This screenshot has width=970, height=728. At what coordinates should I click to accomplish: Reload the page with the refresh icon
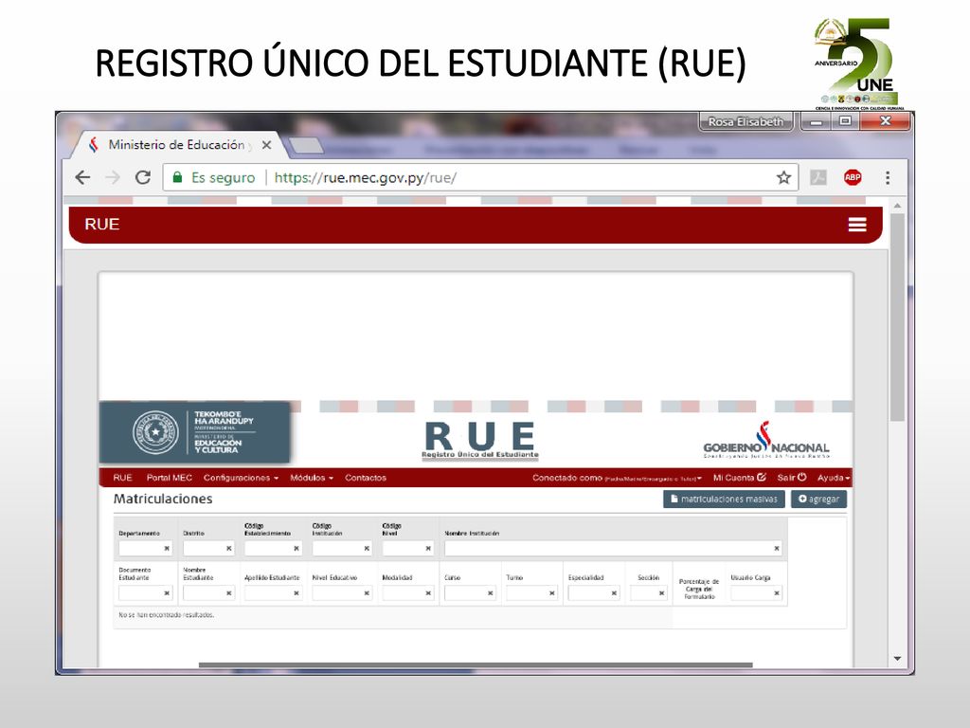143,177
